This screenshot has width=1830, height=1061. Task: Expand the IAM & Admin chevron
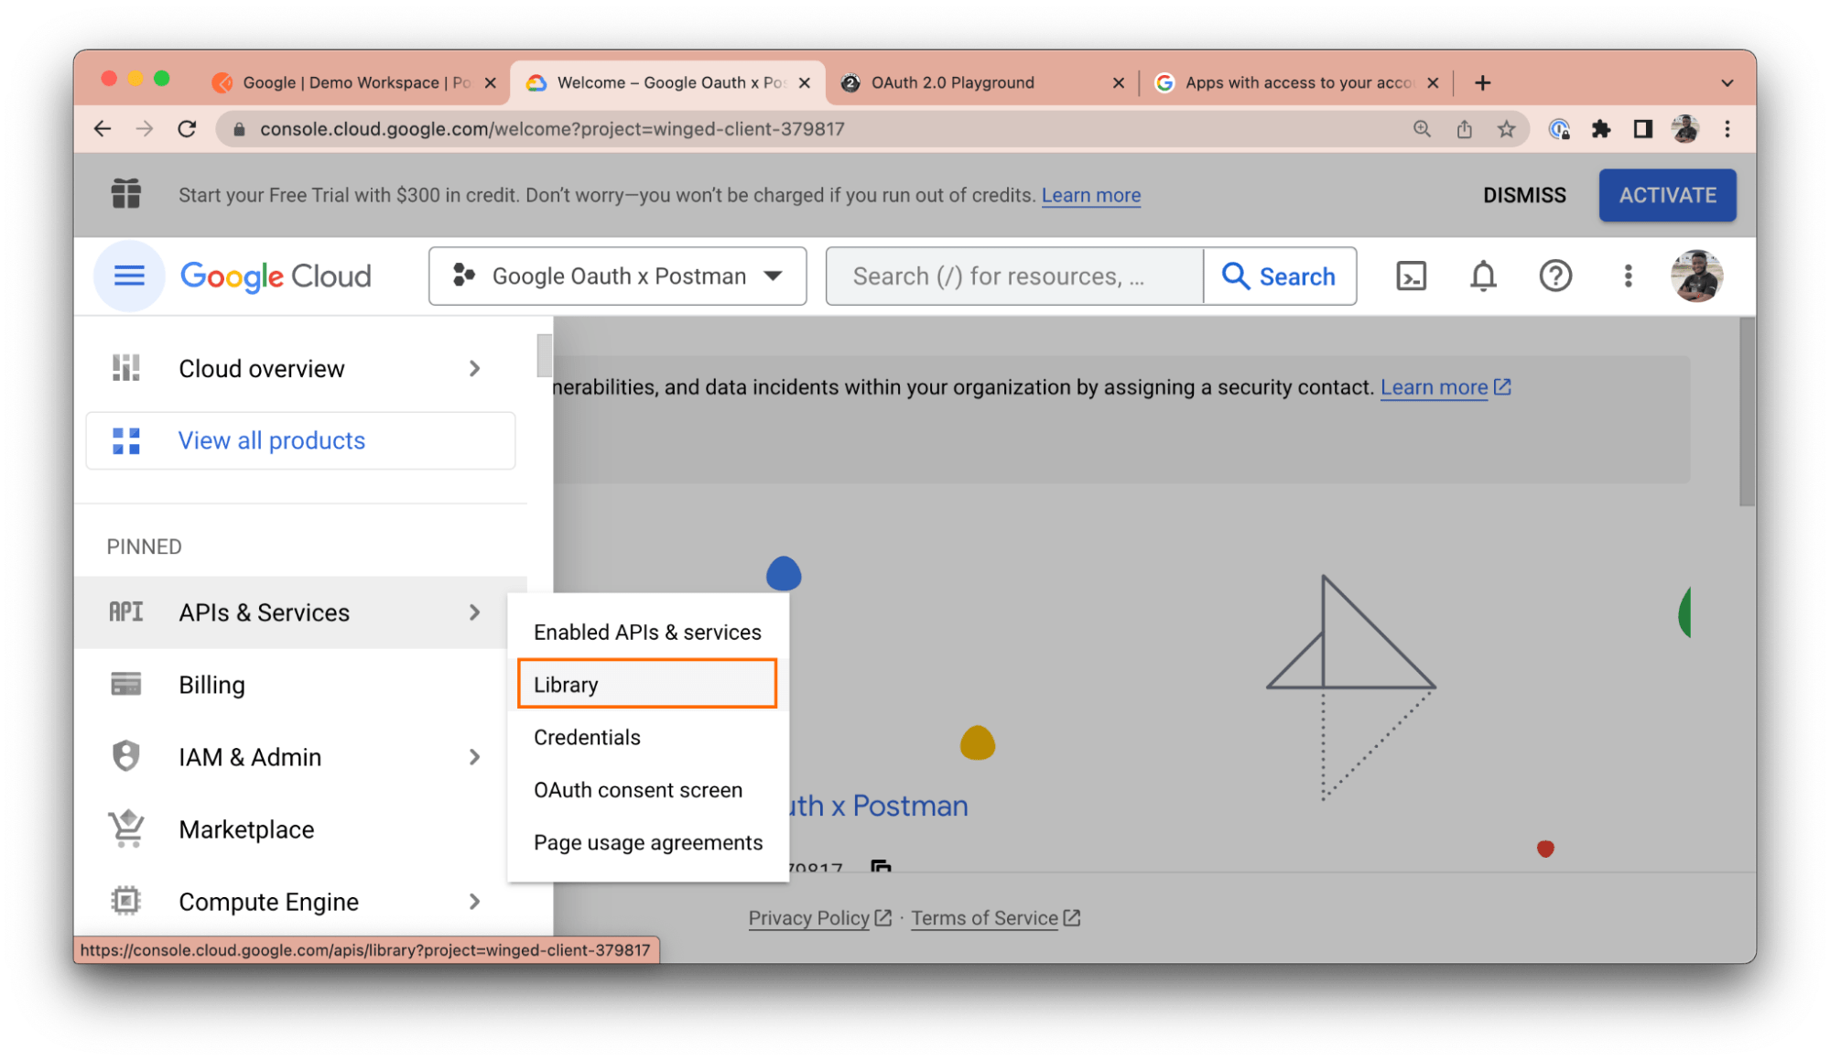[x=474, y=756]
